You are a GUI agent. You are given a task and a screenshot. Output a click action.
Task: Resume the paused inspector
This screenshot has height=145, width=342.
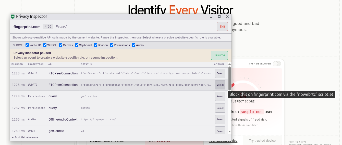point(219,55)
